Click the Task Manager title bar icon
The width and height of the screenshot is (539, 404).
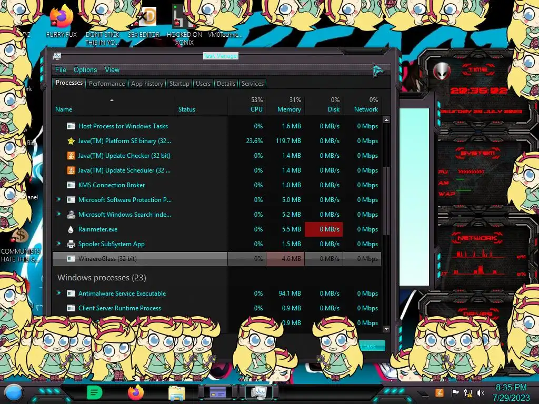pos(57,56)
